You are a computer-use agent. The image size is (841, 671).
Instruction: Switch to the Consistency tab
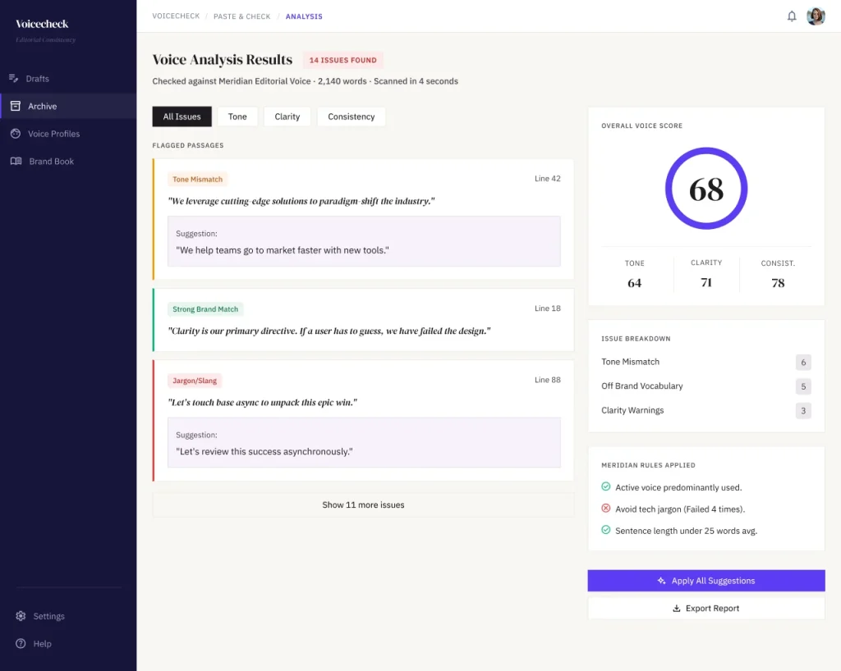[x=352, y=116]
